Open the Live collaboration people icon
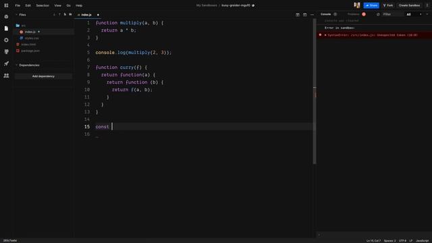The image size is (432, 243). pyautogui.click(x=6, y=76)
